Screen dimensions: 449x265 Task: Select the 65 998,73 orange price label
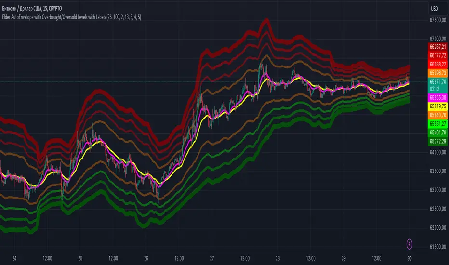tap(438, 73)
